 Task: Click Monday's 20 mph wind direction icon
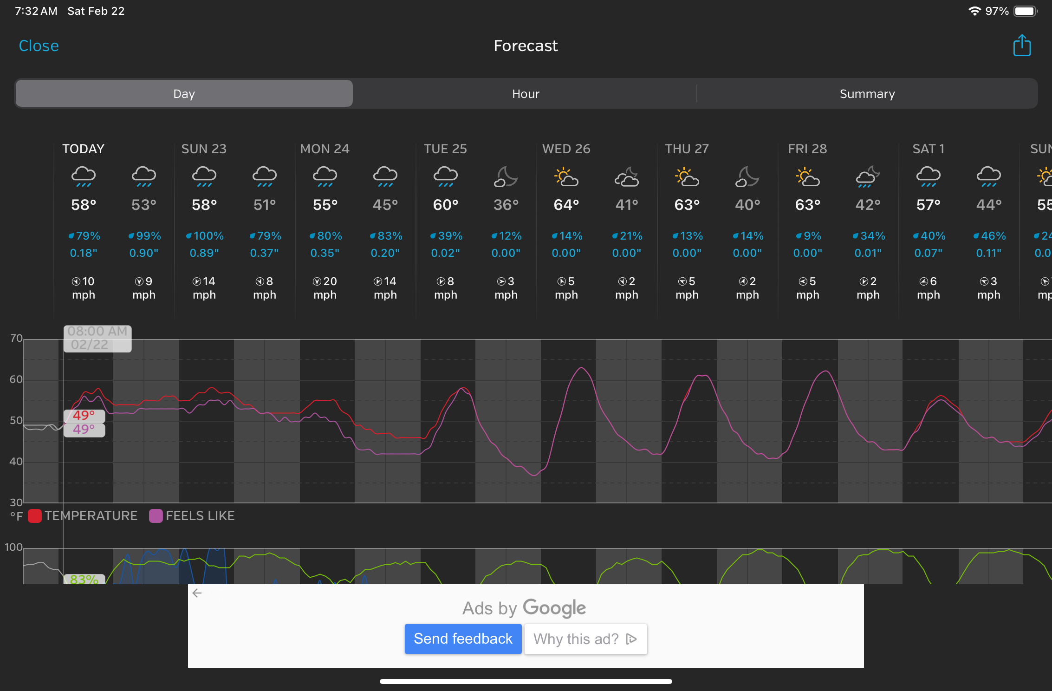click(317, 281)
